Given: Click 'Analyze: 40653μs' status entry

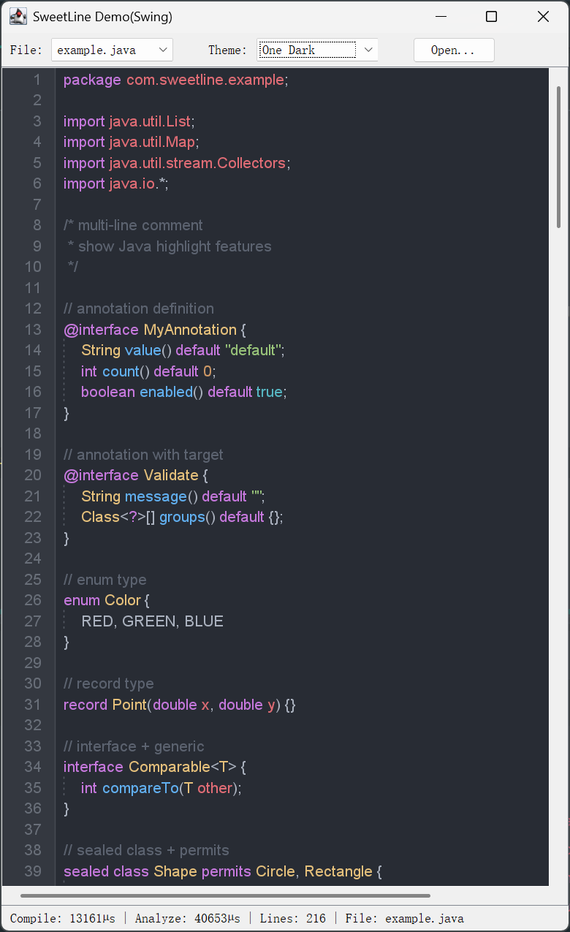Looking at the screenshot, I should point(188,919).
